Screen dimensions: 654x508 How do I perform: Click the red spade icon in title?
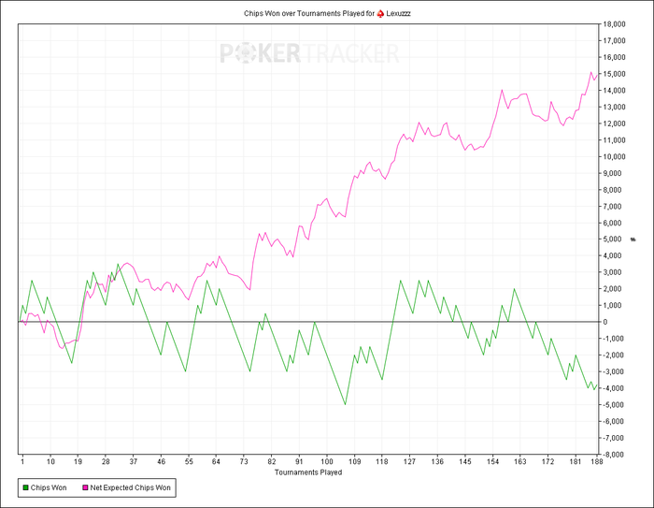click(380, 14)
